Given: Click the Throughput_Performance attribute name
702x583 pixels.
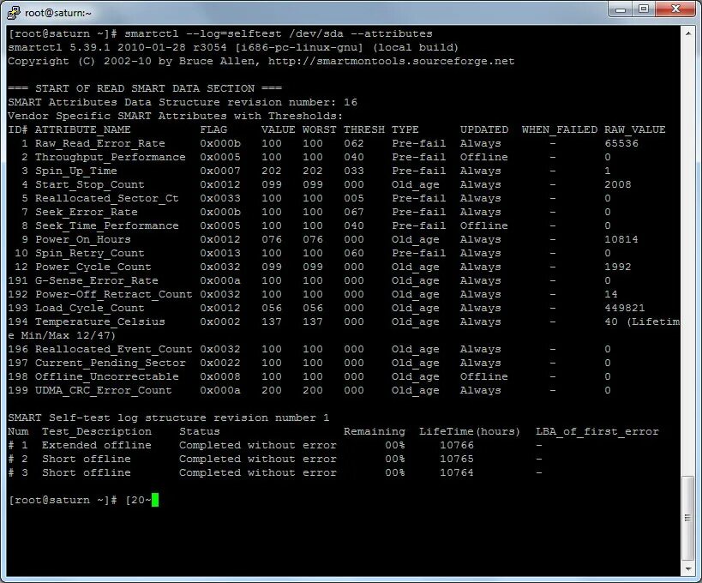Looking at the screenshot, I should coord(110,157).
